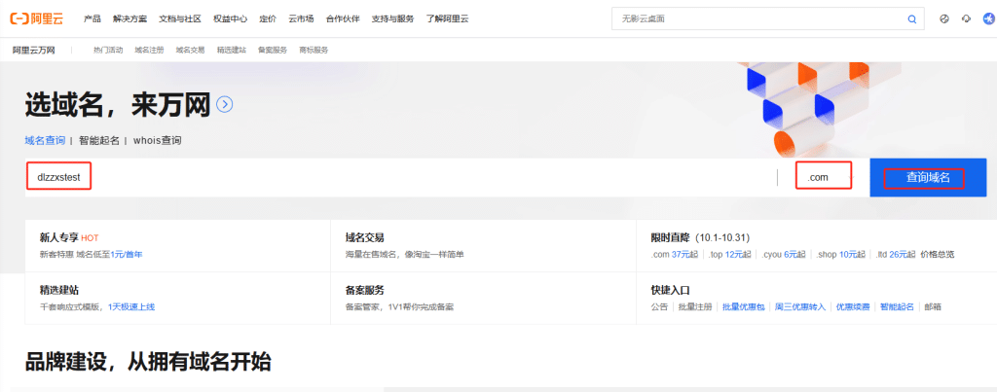Click the Aliyun 阿里云 logo
The height and width of the screenshot is (392, 997).
pos(37,18)
